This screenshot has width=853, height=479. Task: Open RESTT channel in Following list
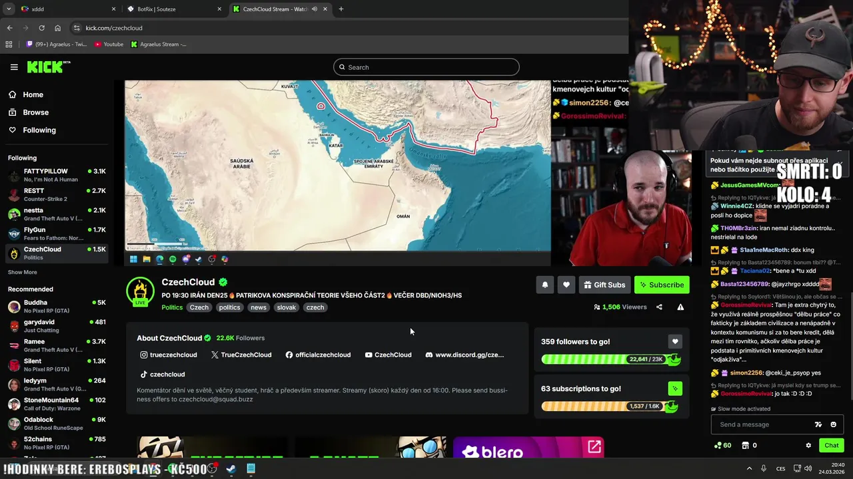tap(57, 195)
